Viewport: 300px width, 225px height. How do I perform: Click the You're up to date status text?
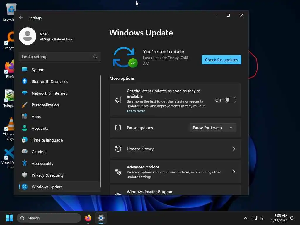click(x=163, y=52)
